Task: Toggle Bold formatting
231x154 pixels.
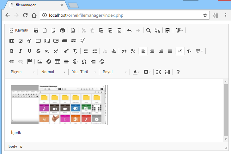Action: click(x=12, y=51)
